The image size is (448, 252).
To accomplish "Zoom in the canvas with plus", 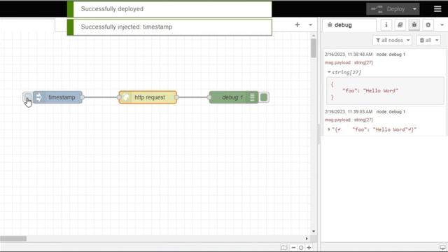I will coord(309,247).
